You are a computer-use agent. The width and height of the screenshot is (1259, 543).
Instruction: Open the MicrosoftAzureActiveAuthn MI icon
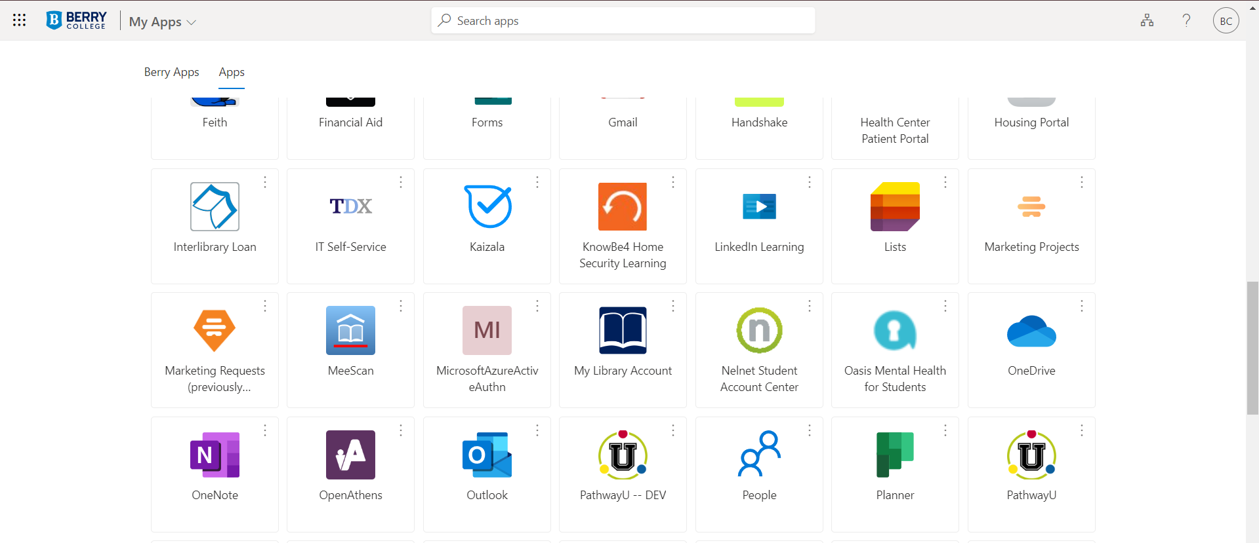487,330
